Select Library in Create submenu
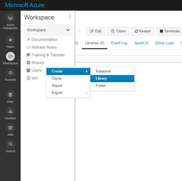This screenshot has width=182, height=181. (x=112, y=79)
